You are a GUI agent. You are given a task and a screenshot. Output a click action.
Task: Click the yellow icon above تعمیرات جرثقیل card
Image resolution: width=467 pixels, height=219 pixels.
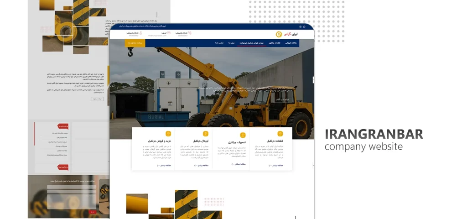pos(243,135)
